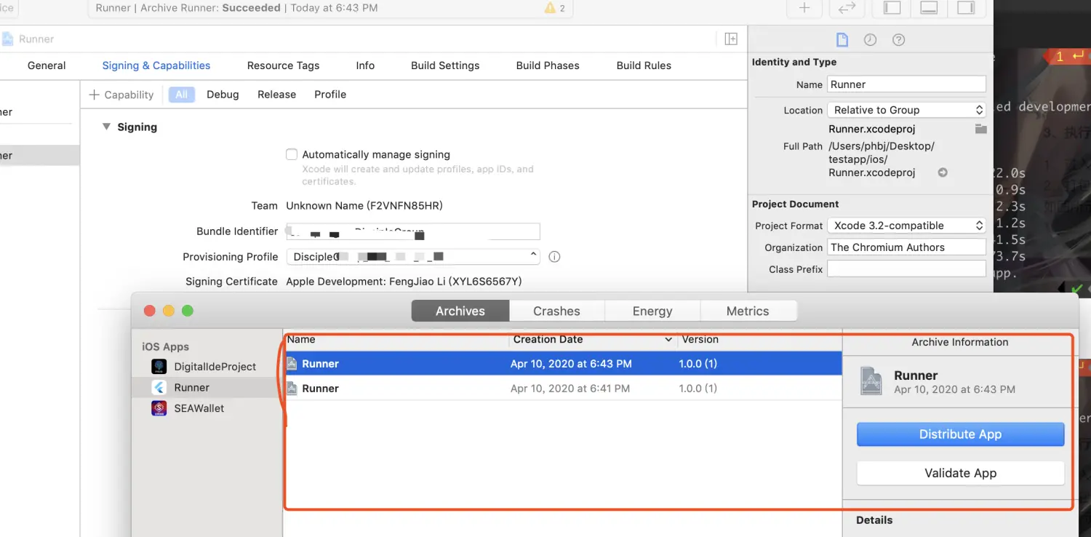
Task: Open the General tab
Action: point(47,65)
